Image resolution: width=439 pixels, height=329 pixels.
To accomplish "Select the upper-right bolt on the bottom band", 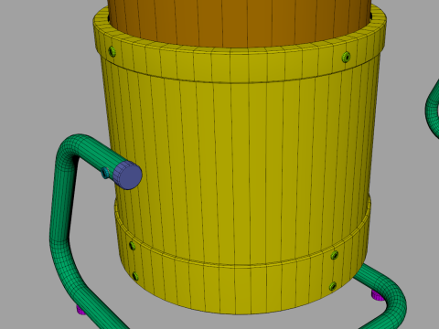I will pyautogui.click(x=335, y=255).
